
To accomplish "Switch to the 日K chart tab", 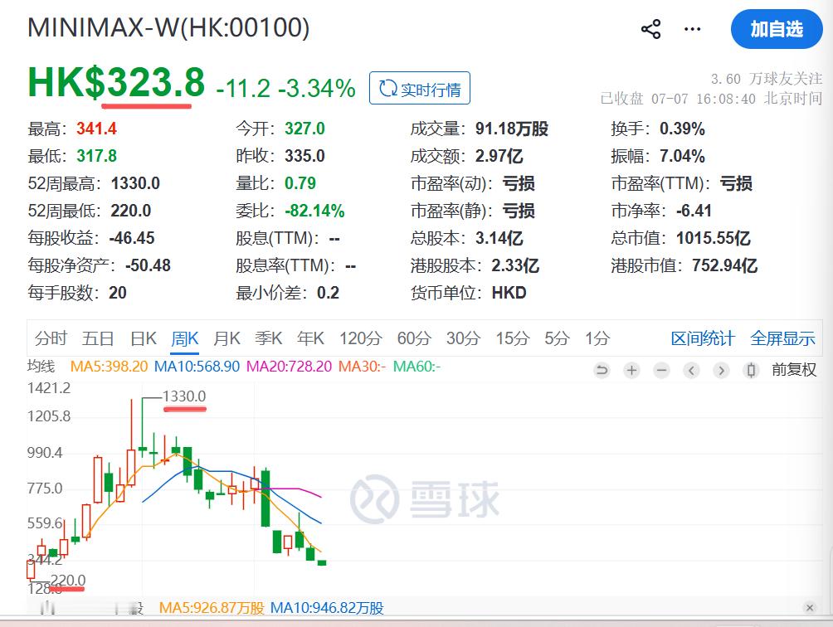I will click(144, 338).
